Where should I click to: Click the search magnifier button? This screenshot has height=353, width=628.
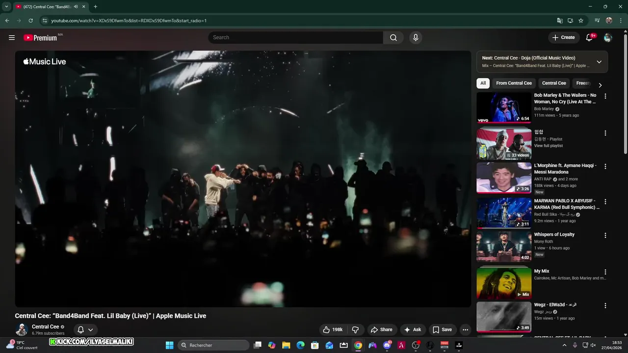393,38
